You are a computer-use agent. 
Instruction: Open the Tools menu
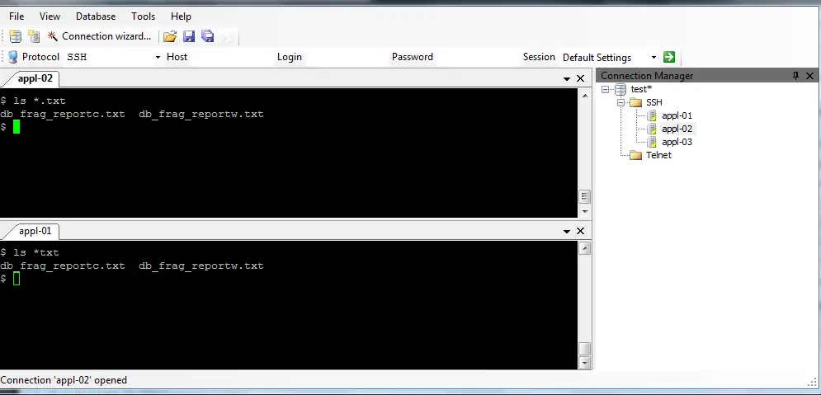click(143, 16)
